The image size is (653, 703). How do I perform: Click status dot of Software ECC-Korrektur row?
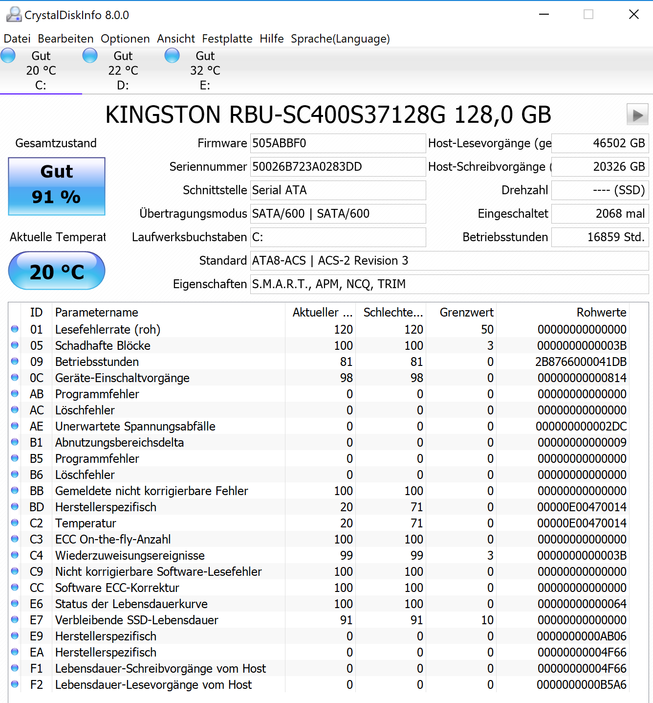(x=15, y=587)
